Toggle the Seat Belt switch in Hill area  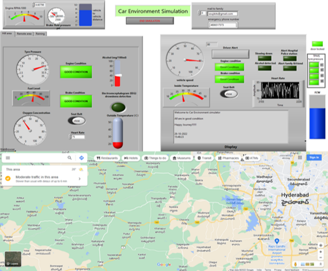point(77,121)
